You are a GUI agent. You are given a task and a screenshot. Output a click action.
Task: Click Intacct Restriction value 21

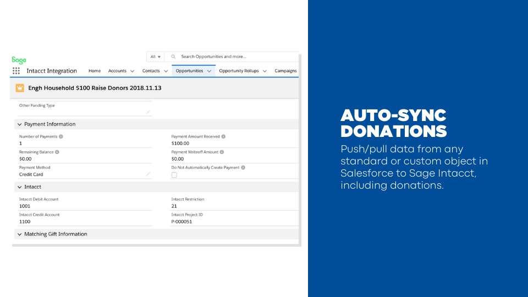click(x=174, y=206)
